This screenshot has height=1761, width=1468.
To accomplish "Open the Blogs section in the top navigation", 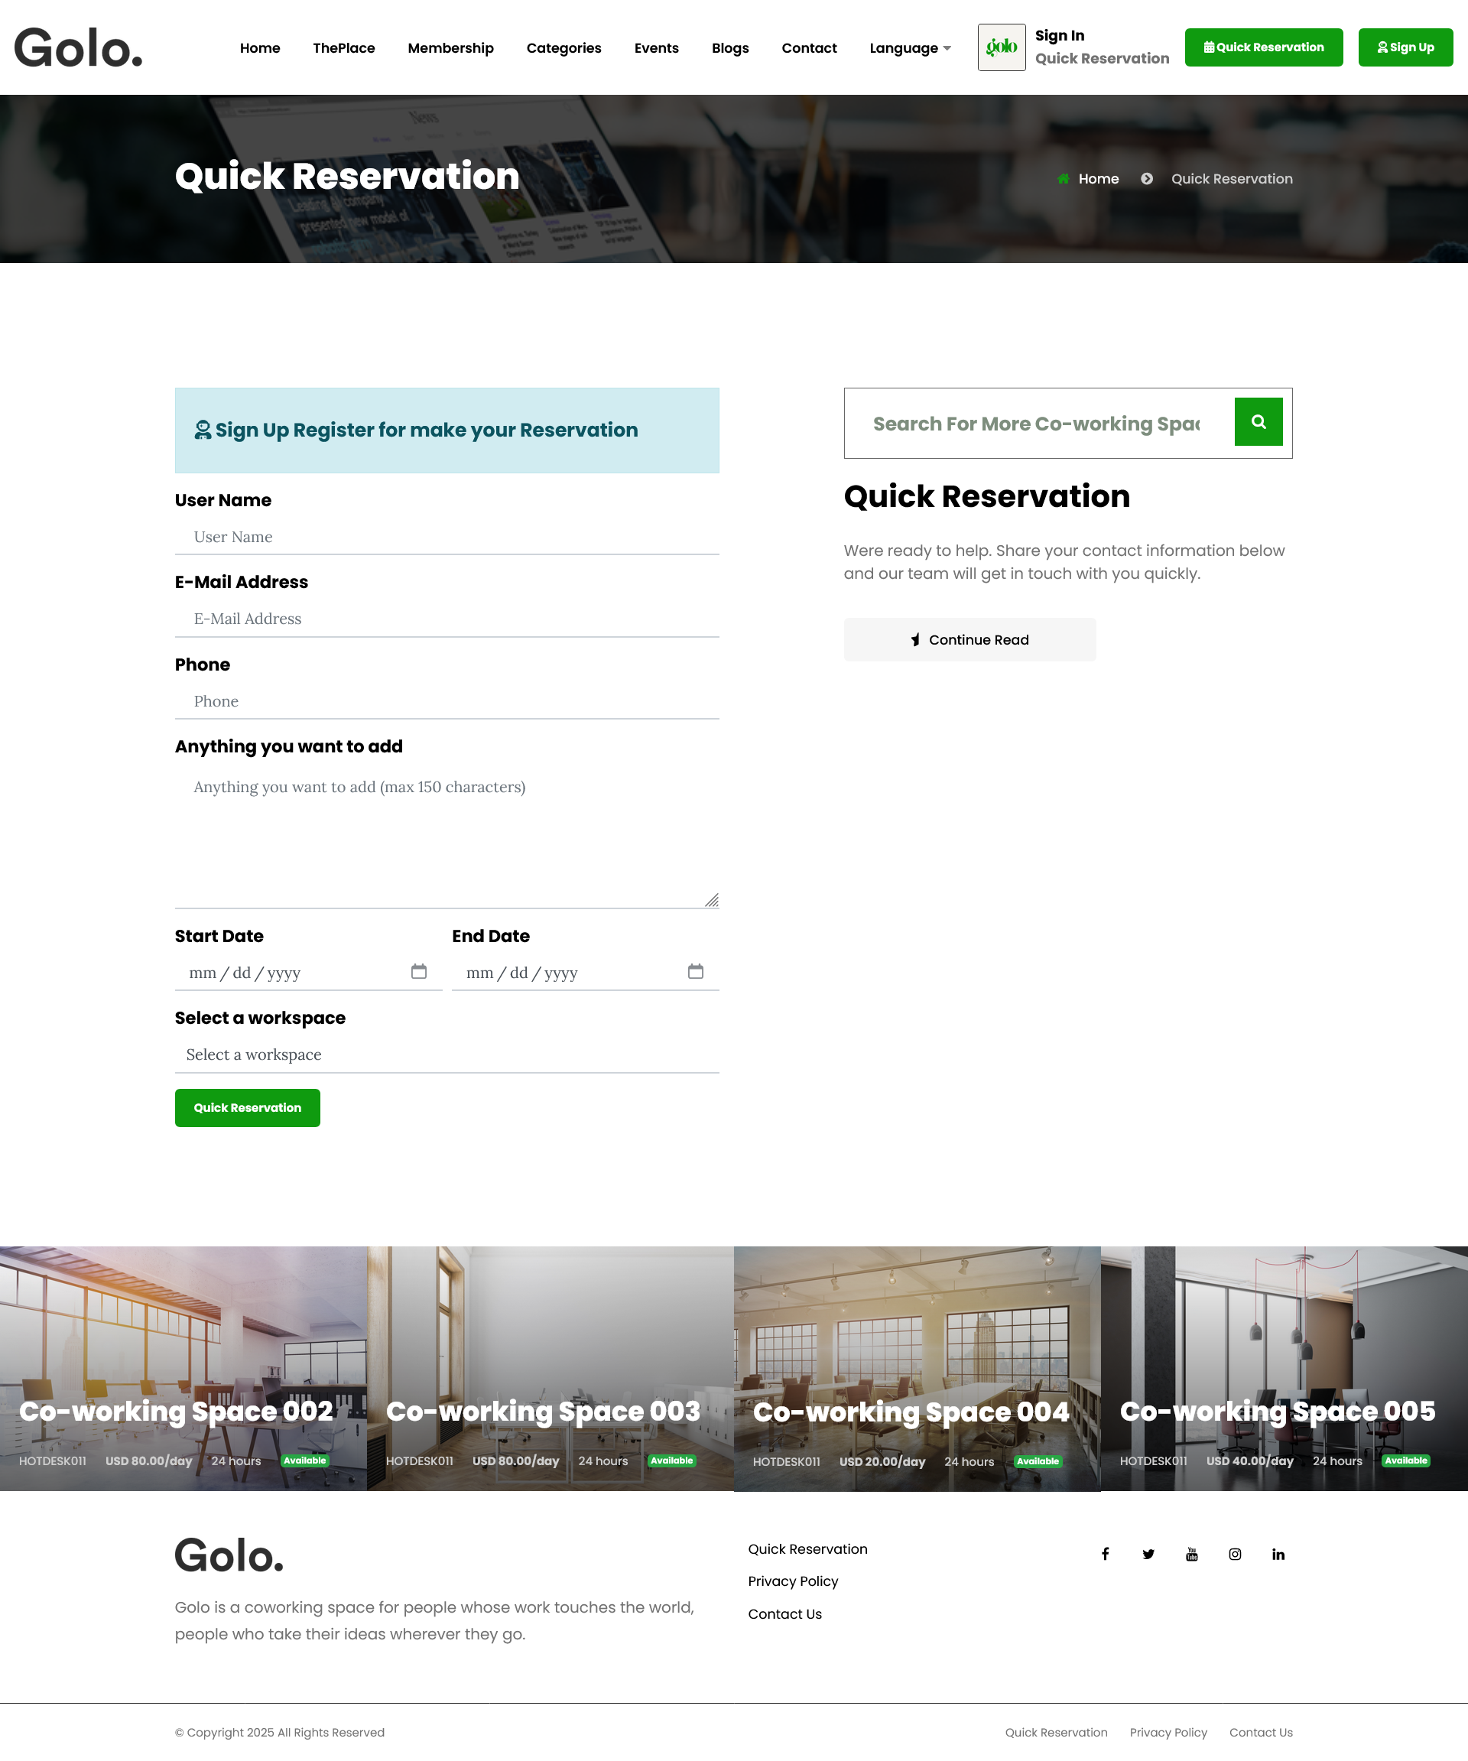I will click(x=729, y=48).
